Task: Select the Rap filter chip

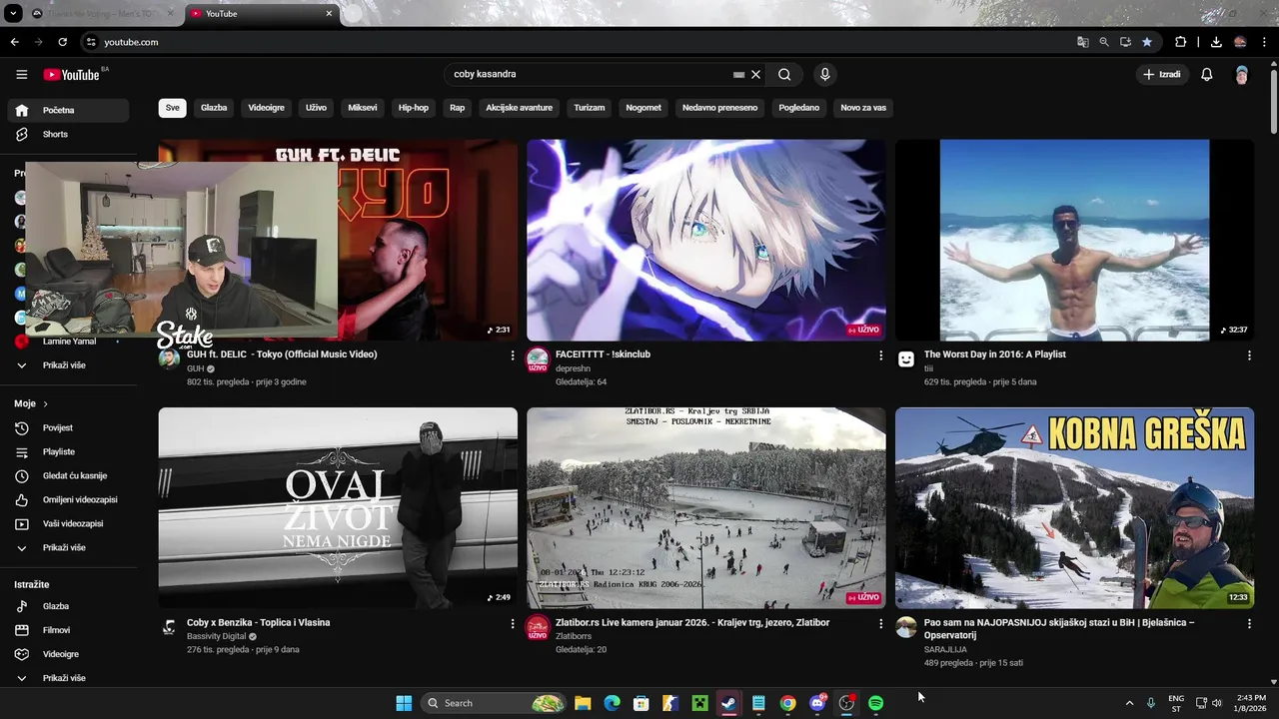Action: tap(457, 108)
